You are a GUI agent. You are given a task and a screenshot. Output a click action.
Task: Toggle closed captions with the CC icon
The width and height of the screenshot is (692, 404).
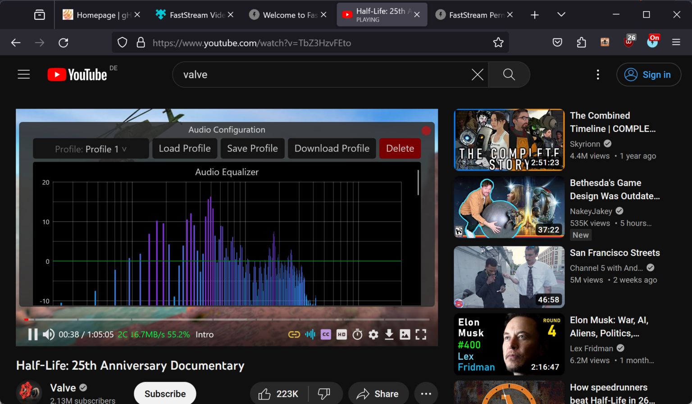click(x=326, y=334)
